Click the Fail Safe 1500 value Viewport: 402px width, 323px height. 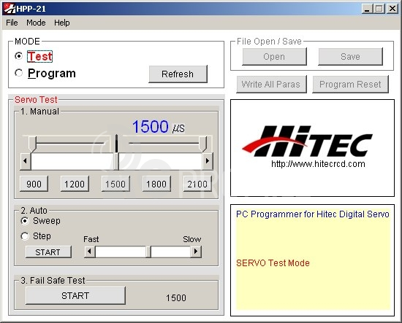coord(176,297)
